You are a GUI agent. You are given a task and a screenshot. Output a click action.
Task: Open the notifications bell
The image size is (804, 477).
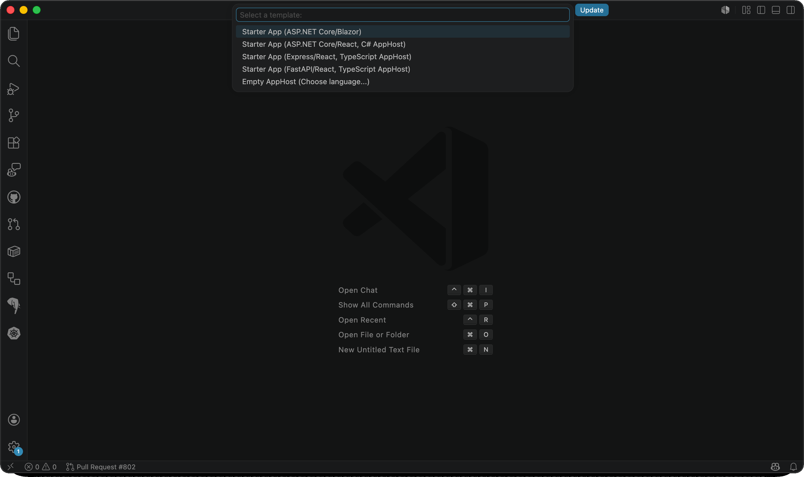793,467
